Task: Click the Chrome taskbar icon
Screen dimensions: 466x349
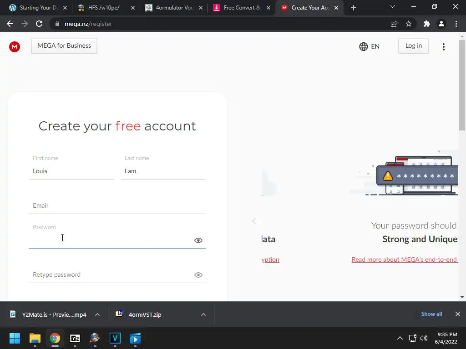Action: pyautogui.click(x=55, y=338)
